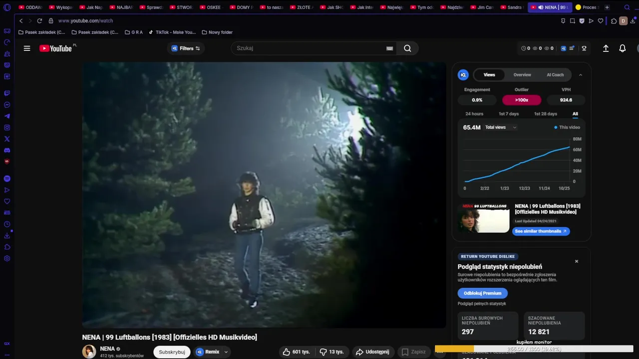
Task: Open Twitch in Opera GX sidebar
Action: coord(7,93)
